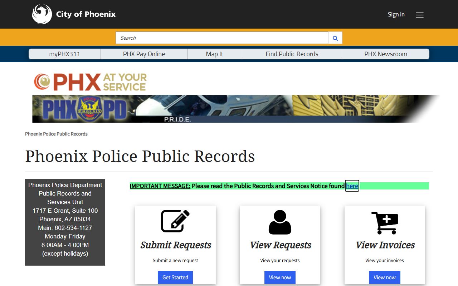Click 'Submit a new request' text
The image size is (458, 286).
[x=175, y=260]
